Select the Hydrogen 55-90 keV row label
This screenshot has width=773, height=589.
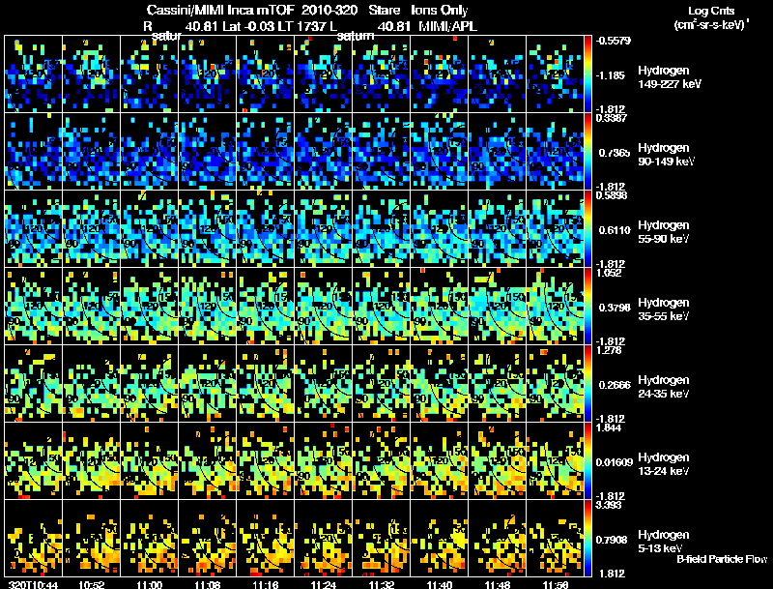(x=664, y=232)
